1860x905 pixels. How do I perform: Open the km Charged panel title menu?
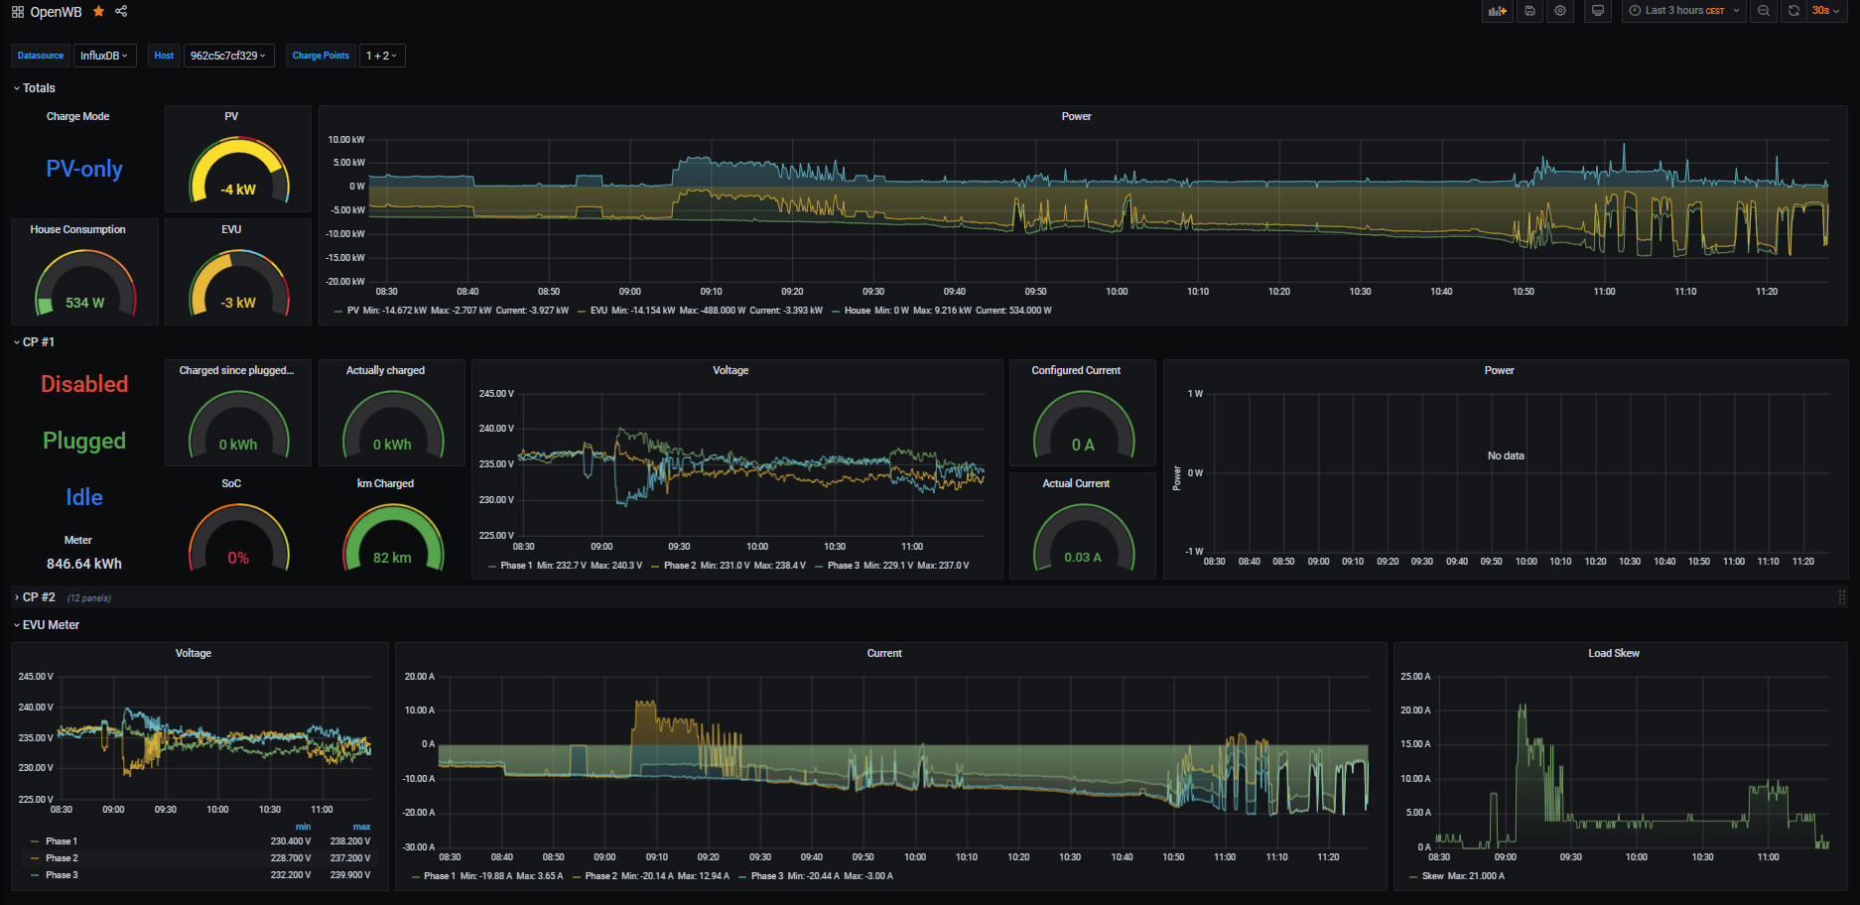[385, 483]
